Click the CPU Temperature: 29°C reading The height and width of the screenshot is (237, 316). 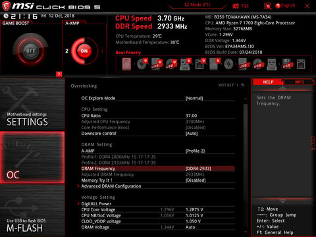click(x=139, y=36)
